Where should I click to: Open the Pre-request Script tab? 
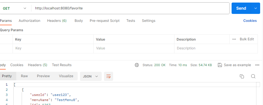105,21
